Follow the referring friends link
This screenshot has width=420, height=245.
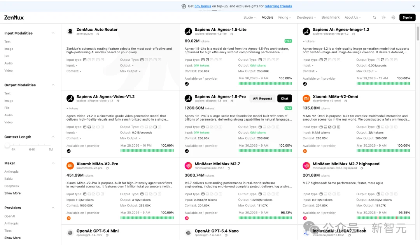tap(278, 6)
